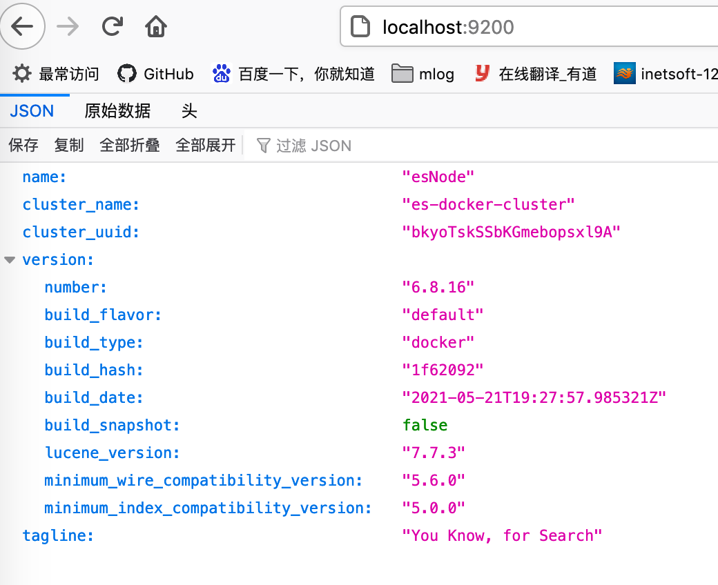Select the lucene_version key
Screen dimensions: 718x585
[112, 453]
